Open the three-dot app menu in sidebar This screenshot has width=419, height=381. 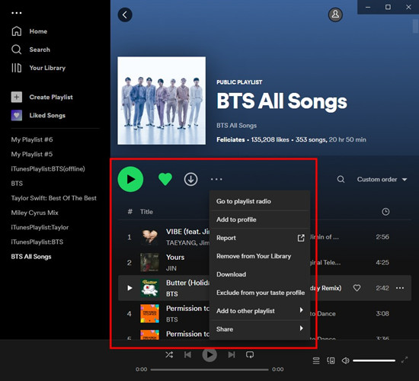pos(17,13)
